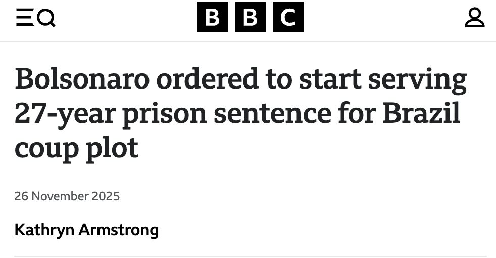Click the 26 November 2025 date
The width and height of the screenshot is (496, 258).
click(x=67, y=196)
